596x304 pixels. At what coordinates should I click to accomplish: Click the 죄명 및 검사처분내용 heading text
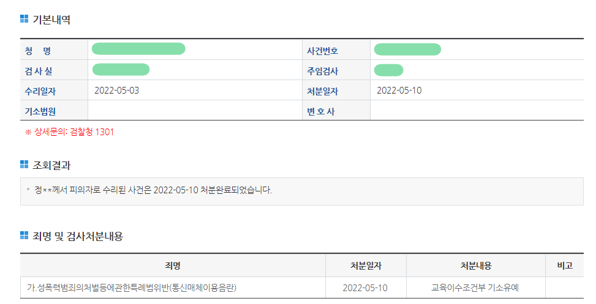[x=78, y=236]
